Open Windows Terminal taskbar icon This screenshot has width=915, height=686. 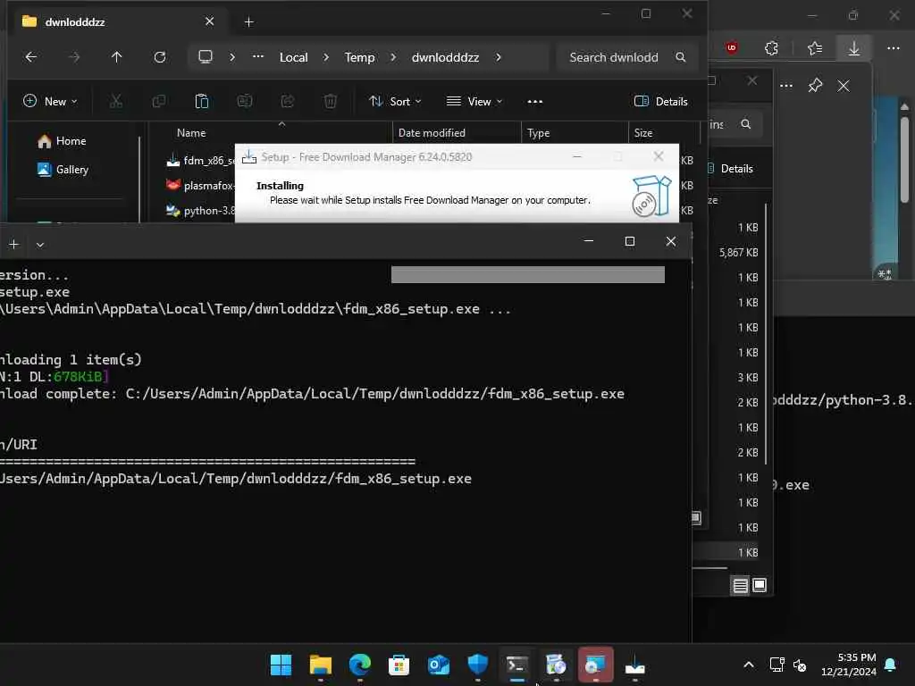(x=517, y=665)
